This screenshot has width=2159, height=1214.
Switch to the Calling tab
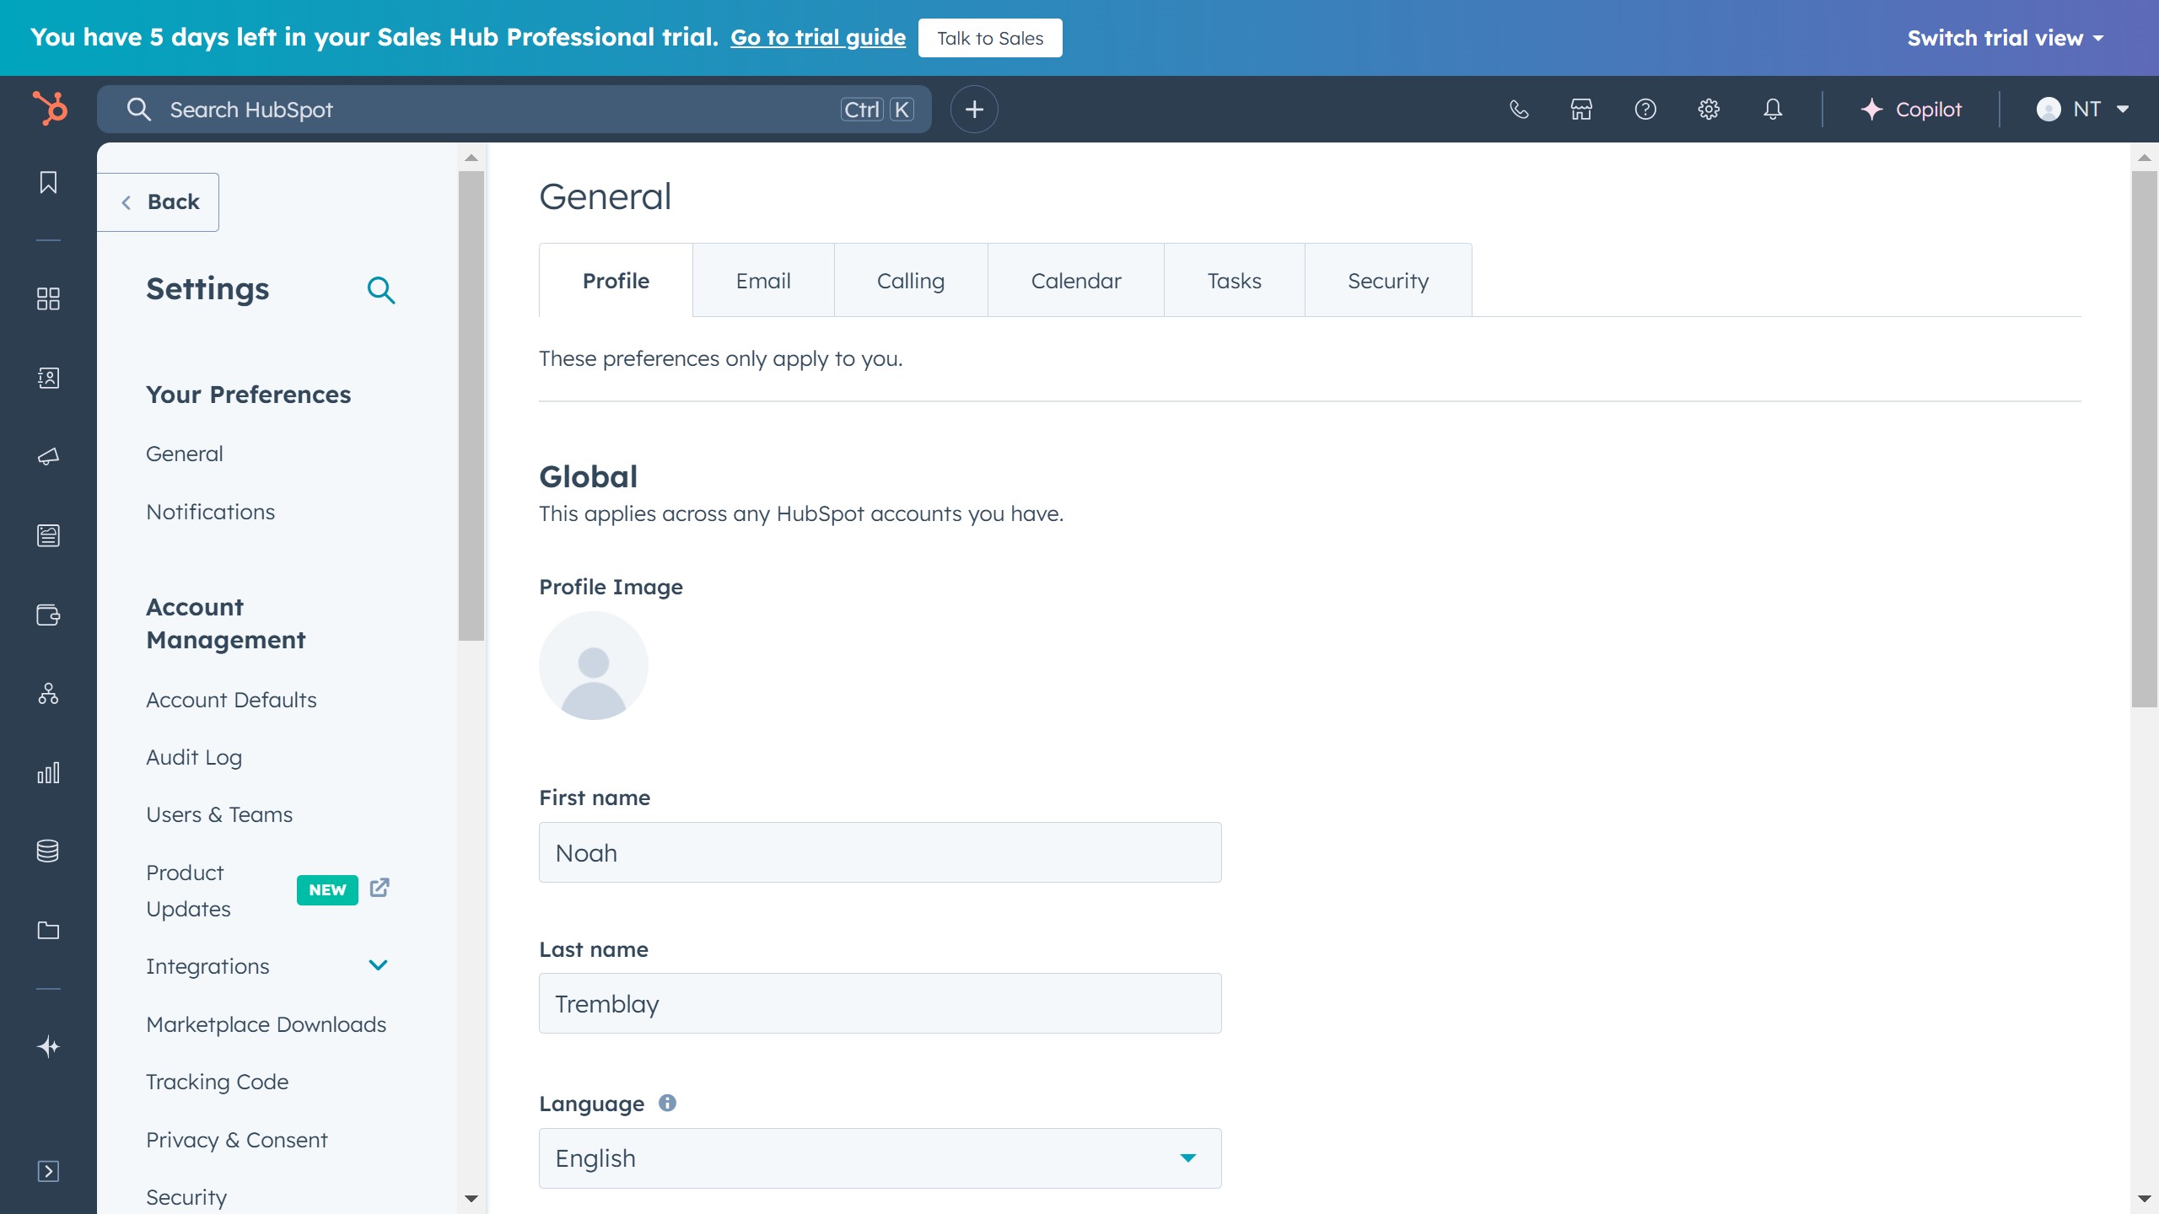pos(911,281)
